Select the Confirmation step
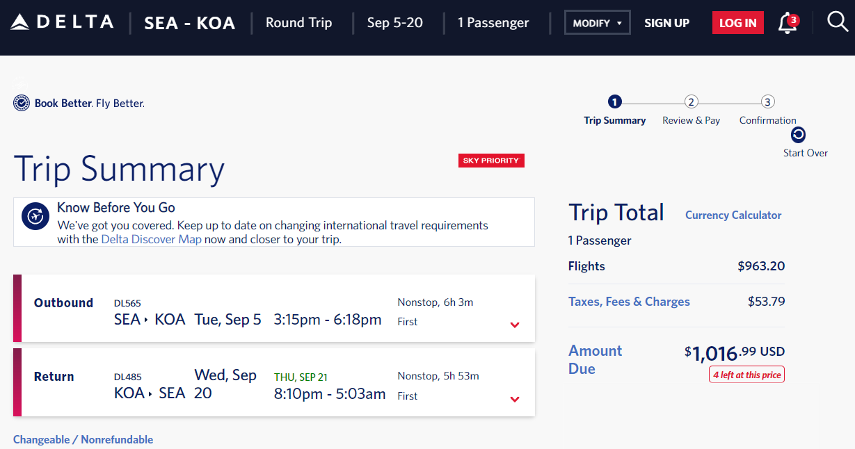This screenshot has width=855, height=449. tap(767, 120)
